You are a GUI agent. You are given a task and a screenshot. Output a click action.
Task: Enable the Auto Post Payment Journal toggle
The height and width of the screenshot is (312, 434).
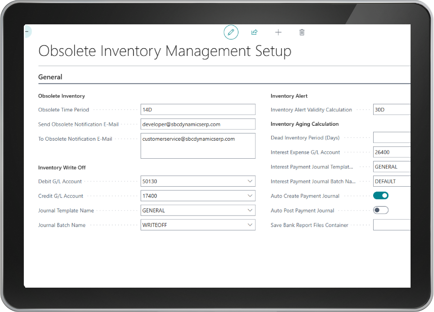tap(380, 211)
